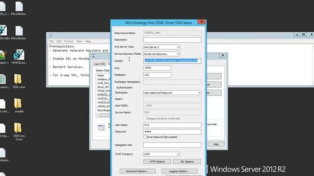This screenshot has width=314, height=176.
Task: Open the amd64 folder on the desktop
Action: click(x=19, y=106)
